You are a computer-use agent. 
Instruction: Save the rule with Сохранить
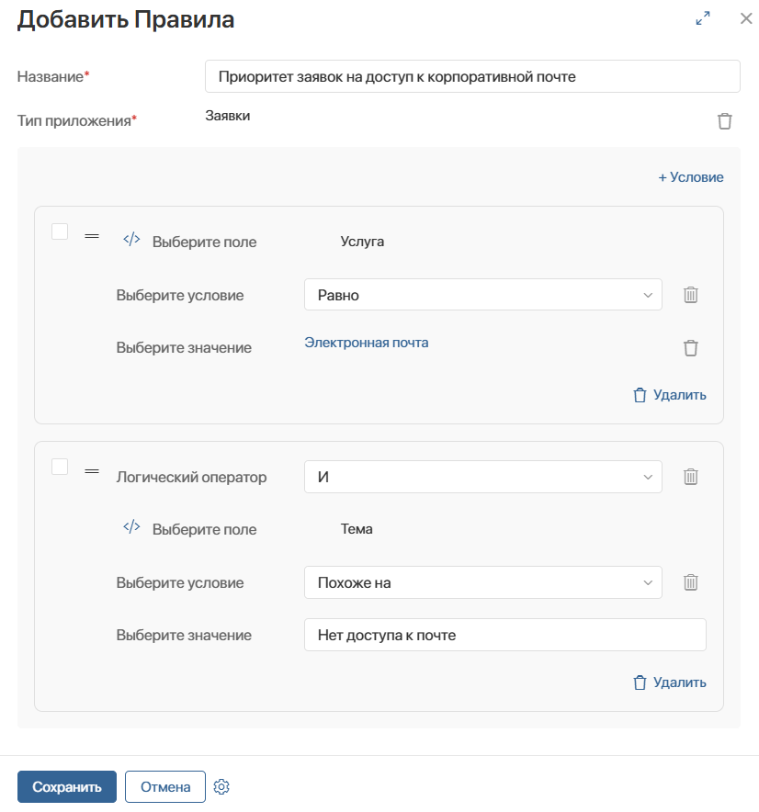coord(67,786)
